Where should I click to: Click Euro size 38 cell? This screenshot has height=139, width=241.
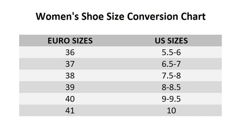click(x=70, y=76)
